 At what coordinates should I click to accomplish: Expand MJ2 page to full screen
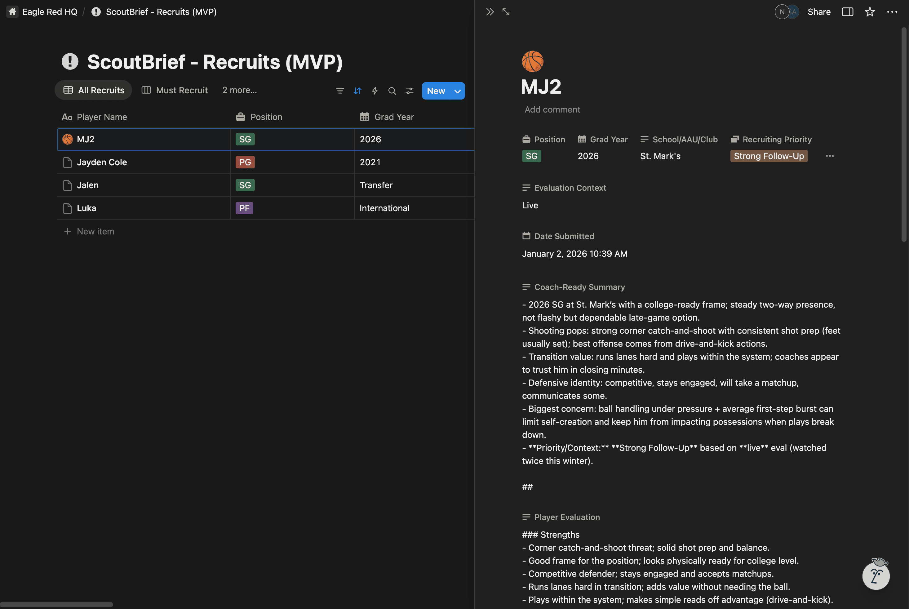[x=506, y=12]
